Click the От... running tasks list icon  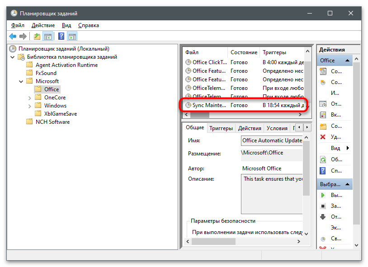pos(323,104)
